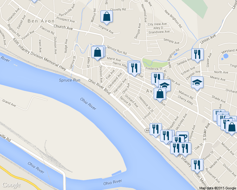Click the Ohio River Blvd road label
Image resolution: width=237 pixels, height=190 pixels.
click(x=99, y=87)
